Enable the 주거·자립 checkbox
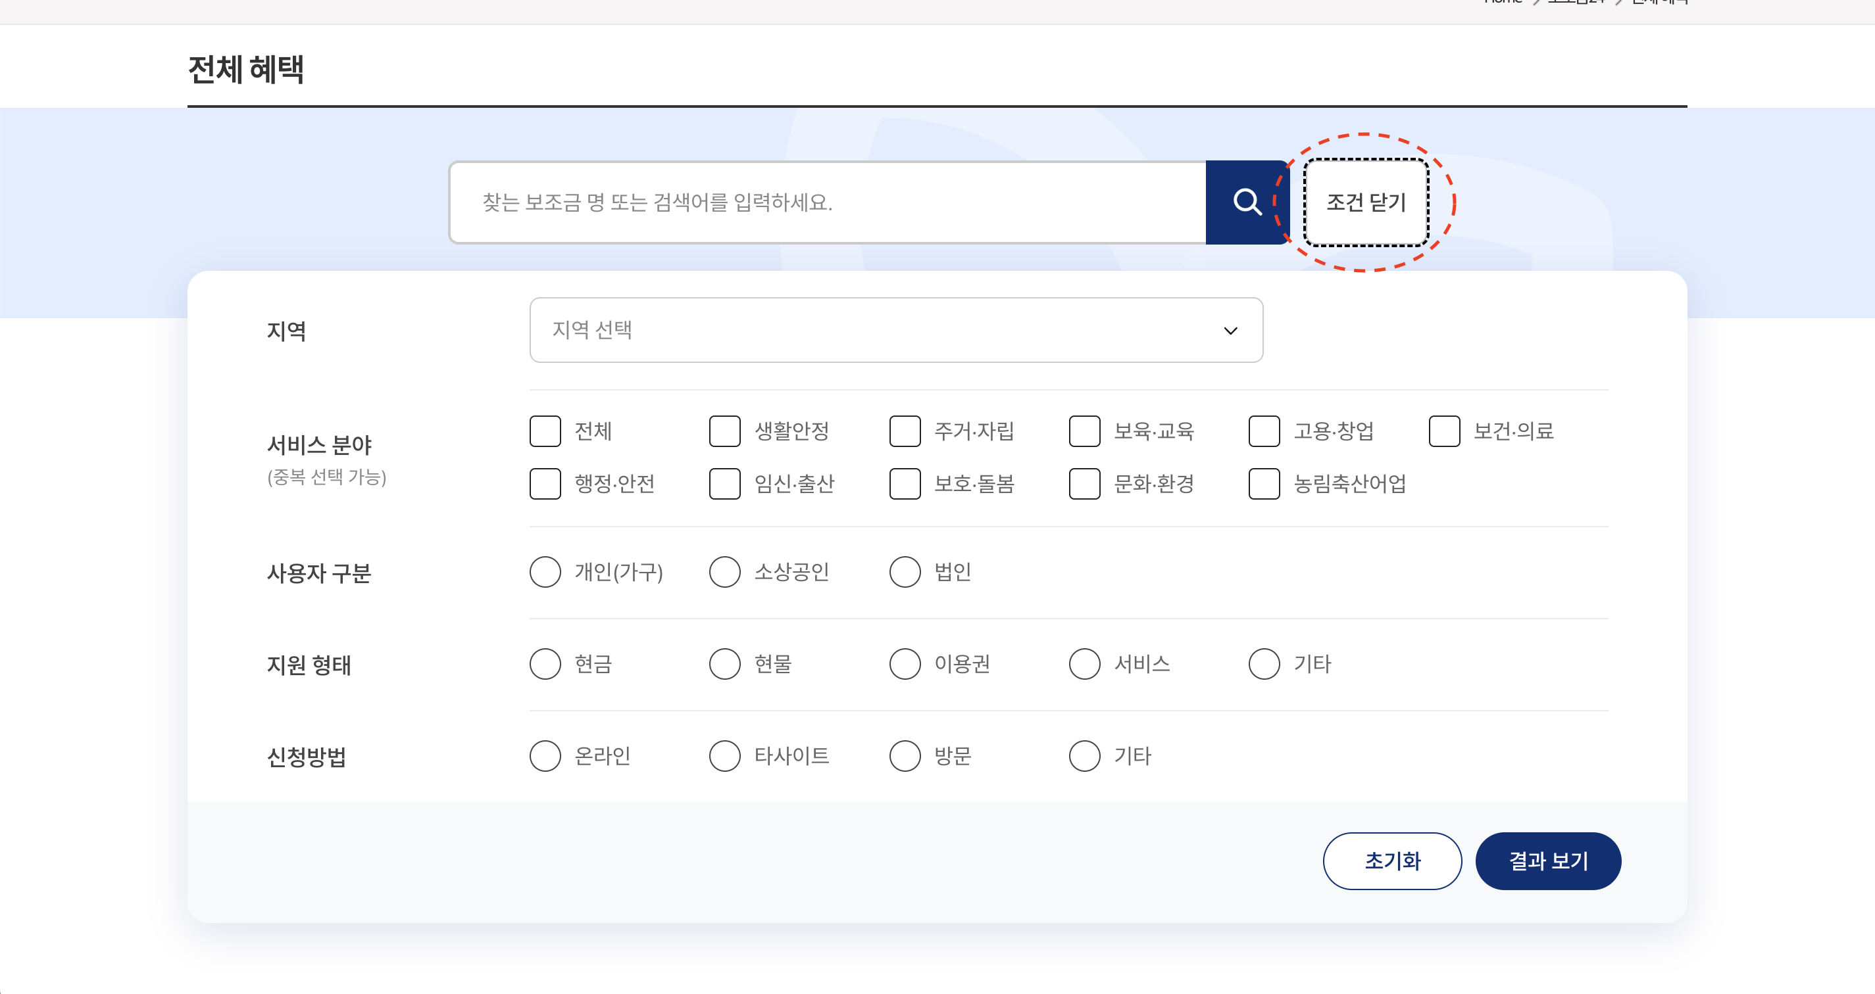Screen dimensions: 1875x994 click(x=905, y=431)
